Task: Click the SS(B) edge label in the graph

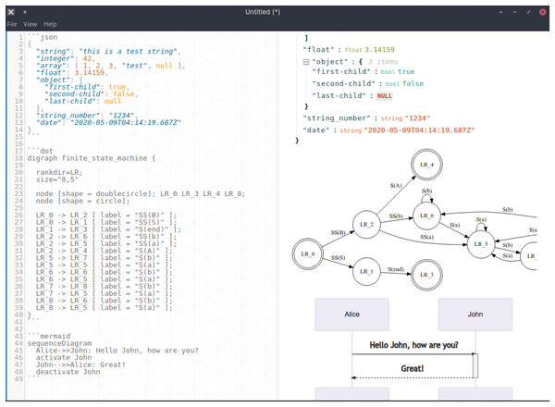Action: (338, 233)
